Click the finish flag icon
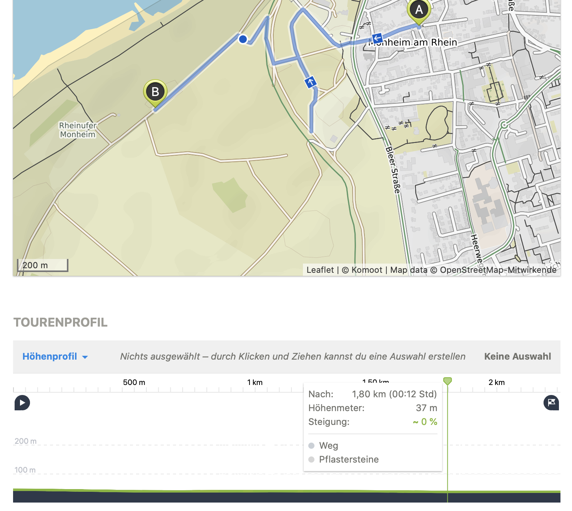Screen dimensions: 572x511 551,403
